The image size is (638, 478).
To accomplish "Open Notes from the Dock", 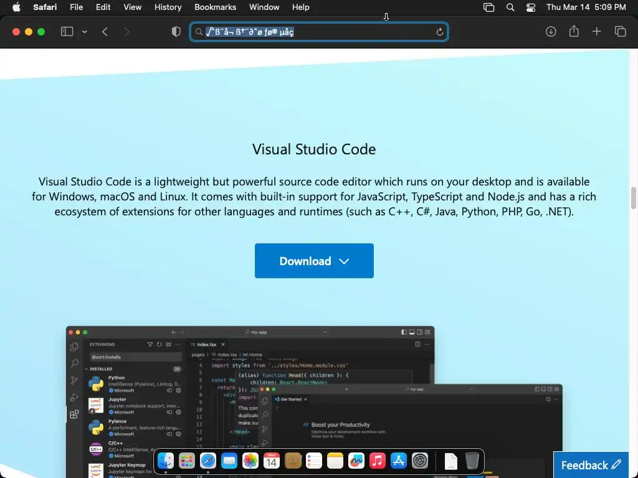I will click(335, 461).
